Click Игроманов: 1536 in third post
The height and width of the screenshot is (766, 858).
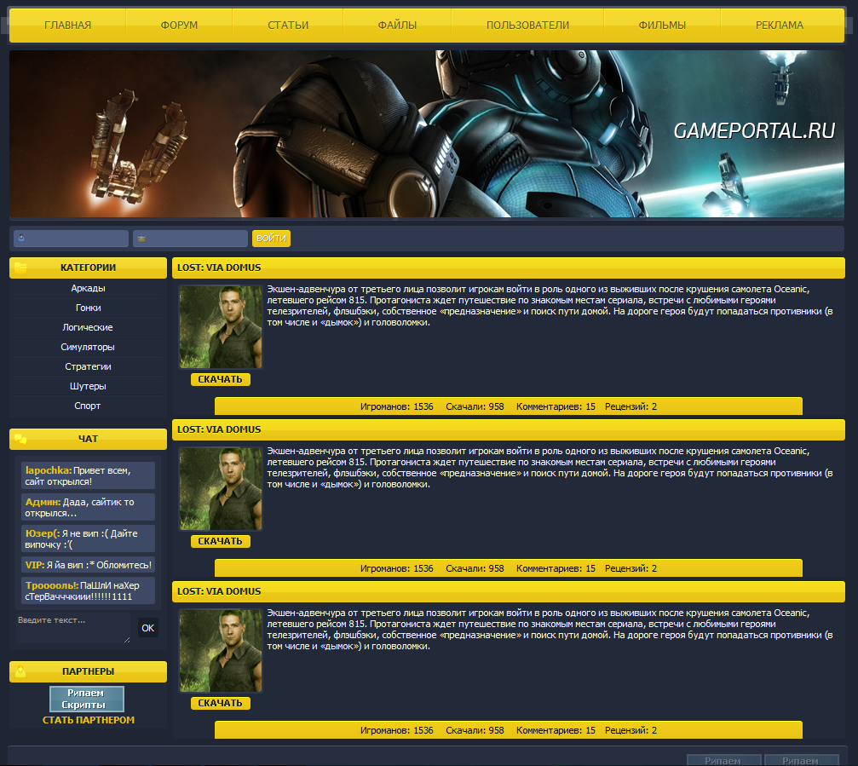coord(397,730)
